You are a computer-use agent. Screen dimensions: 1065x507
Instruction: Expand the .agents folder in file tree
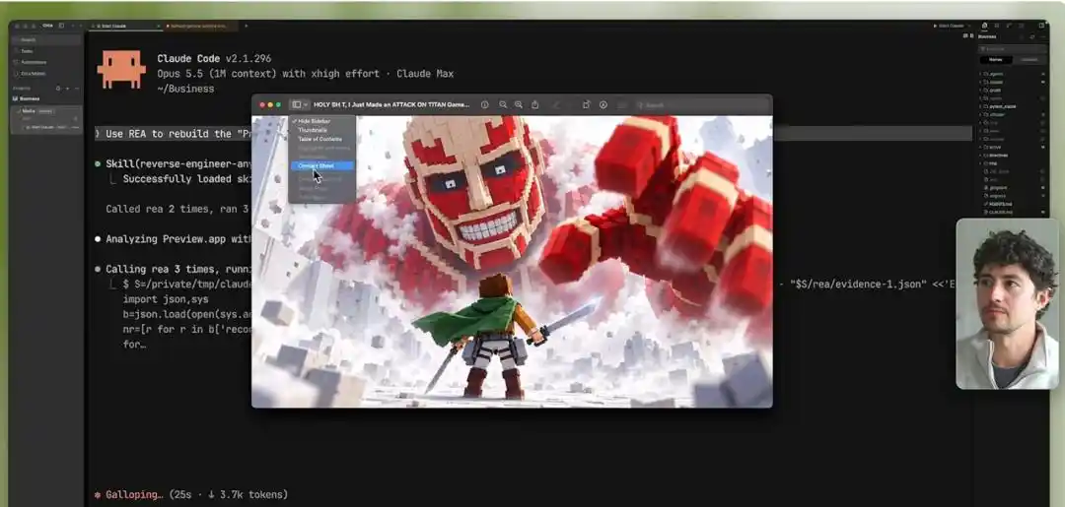pos(1012,74)
